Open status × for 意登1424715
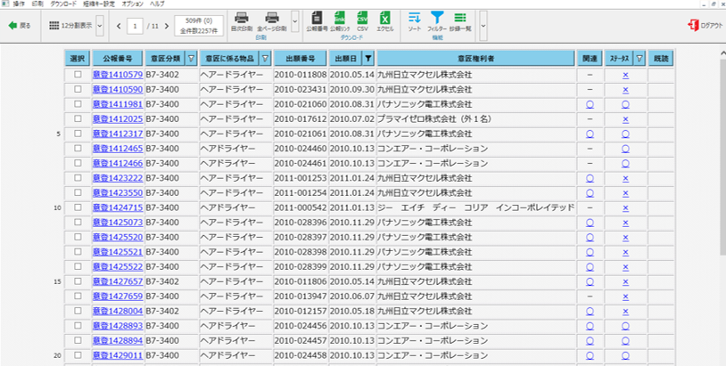726x366 pixels. click(x=625, y=208)
